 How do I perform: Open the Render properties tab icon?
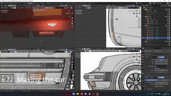point(143,54)
